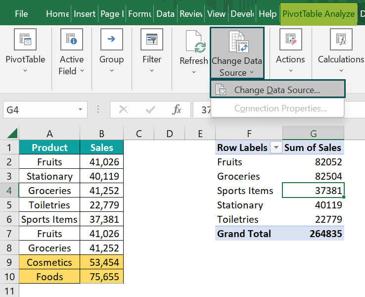The image size is (365, 297).
Task: Expand the PivotTable group chevron
Action: pyautogui.click(x=25, y=70)
